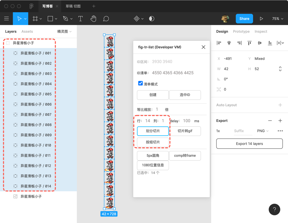Open Pen tool options dropdown
The width and height of the screenshot is (288, 223).
(x=71, y=19)
